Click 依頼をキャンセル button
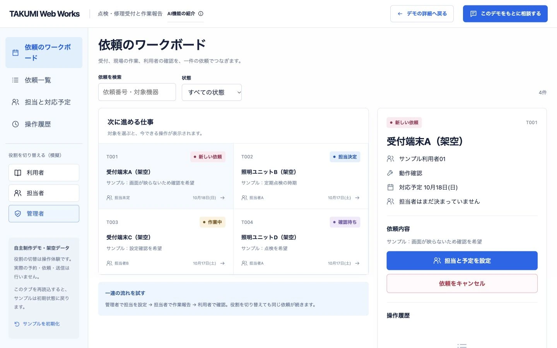Image resolution: width=557 pixels, height=348 pixels. pos(462,283)
